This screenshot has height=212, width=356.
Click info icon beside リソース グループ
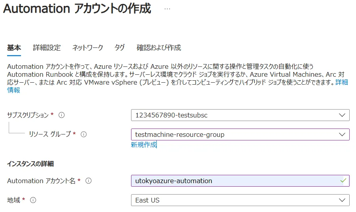point(84,134)
